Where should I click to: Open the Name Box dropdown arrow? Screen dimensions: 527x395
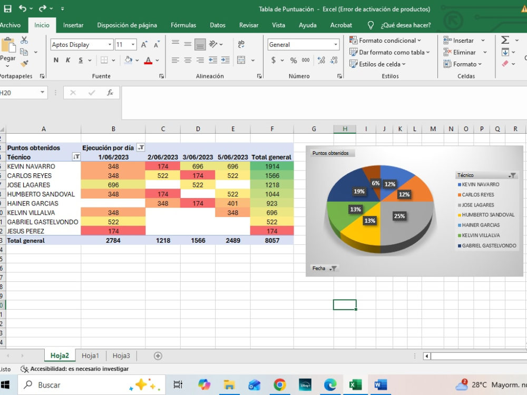coord(42,92)
